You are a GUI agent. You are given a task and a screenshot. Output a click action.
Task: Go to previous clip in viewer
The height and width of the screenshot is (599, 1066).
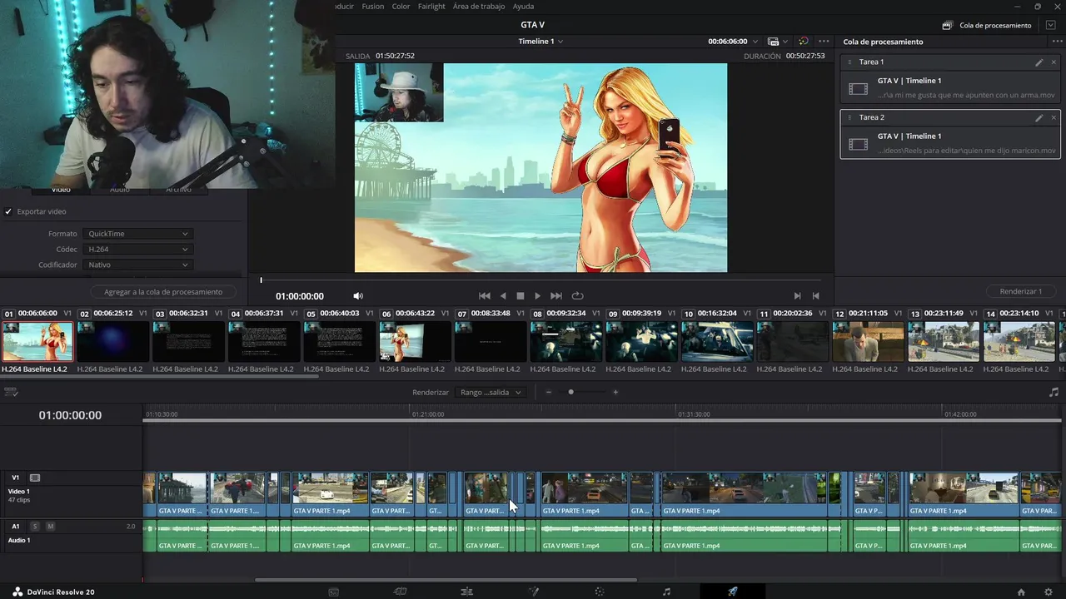point(816,295)
